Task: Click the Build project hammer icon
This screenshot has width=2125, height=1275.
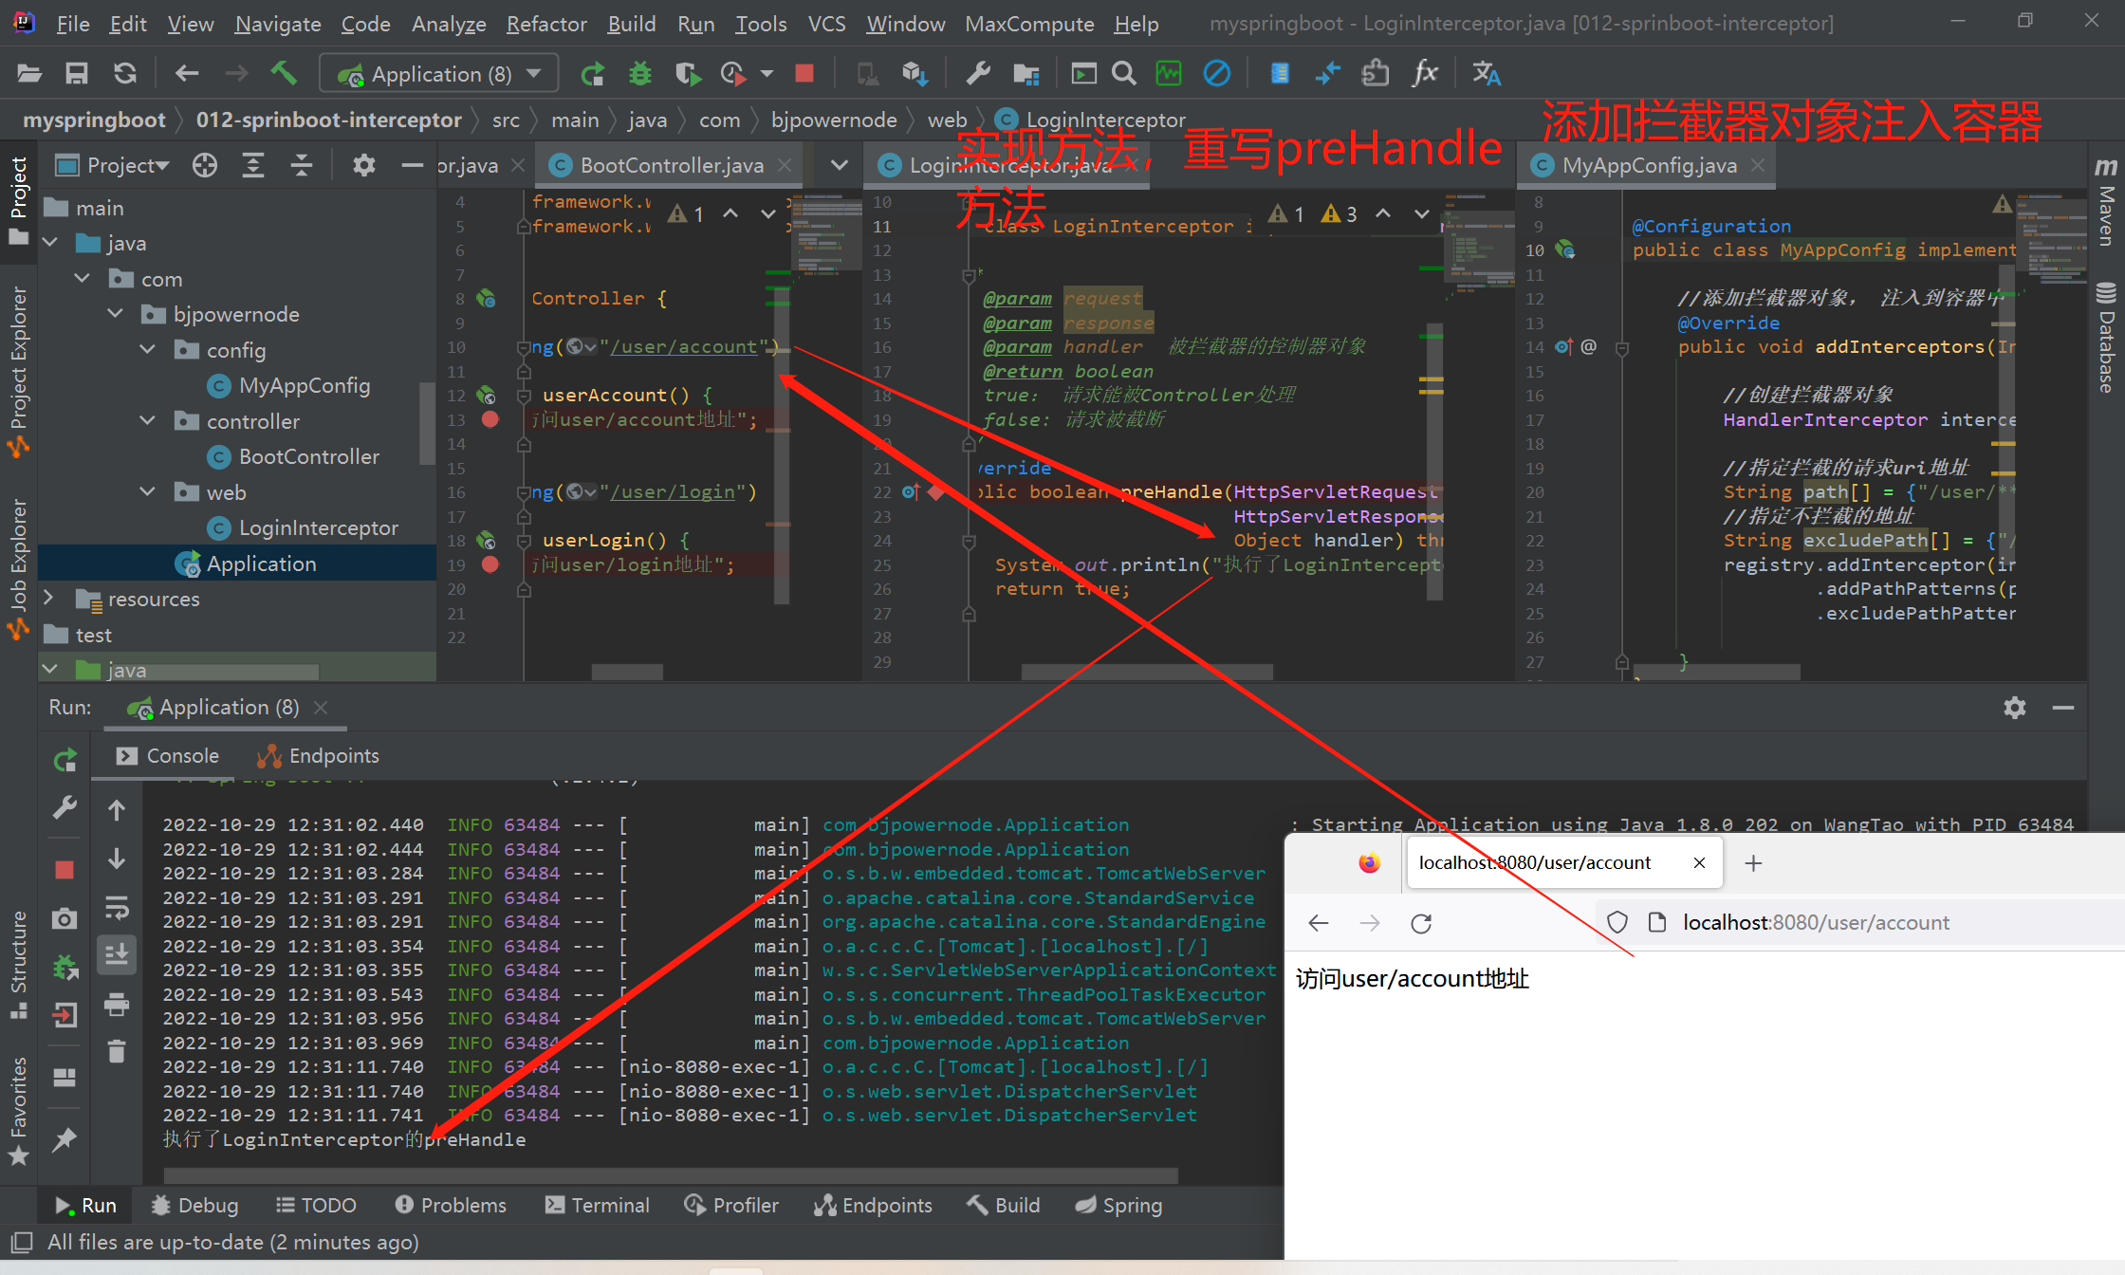Action: click(283, 73)
